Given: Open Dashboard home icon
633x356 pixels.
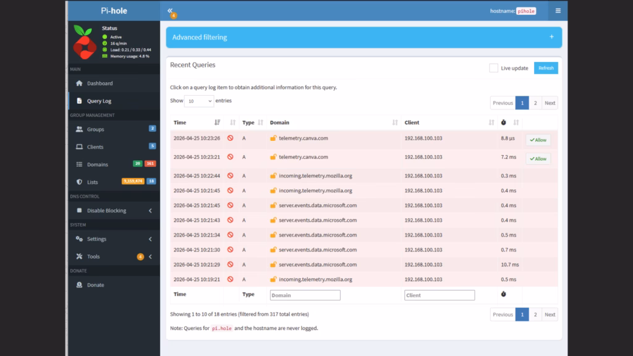Looking at the screenshot, I should tap(79, 83).
